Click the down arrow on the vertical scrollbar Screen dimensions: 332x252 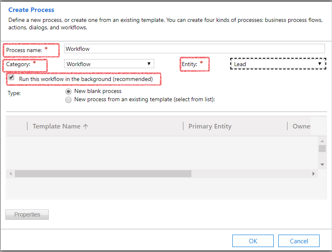(322, 164)
